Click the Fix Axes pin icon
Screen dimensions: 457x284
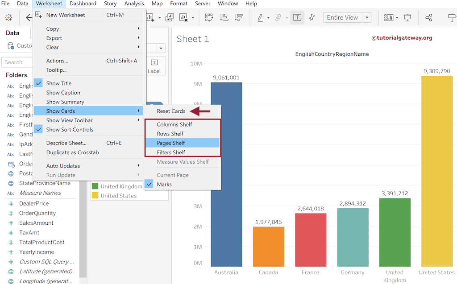pos(312,18)
